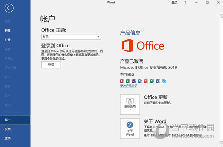Choose 另存为 in the sidebar

(x=9, y=58)
